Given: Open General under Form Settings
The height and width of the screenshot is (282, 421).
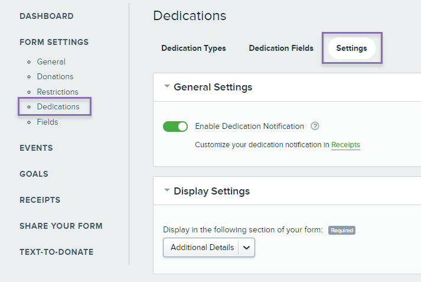Looking at the screenshot, I should click(51, 62).
